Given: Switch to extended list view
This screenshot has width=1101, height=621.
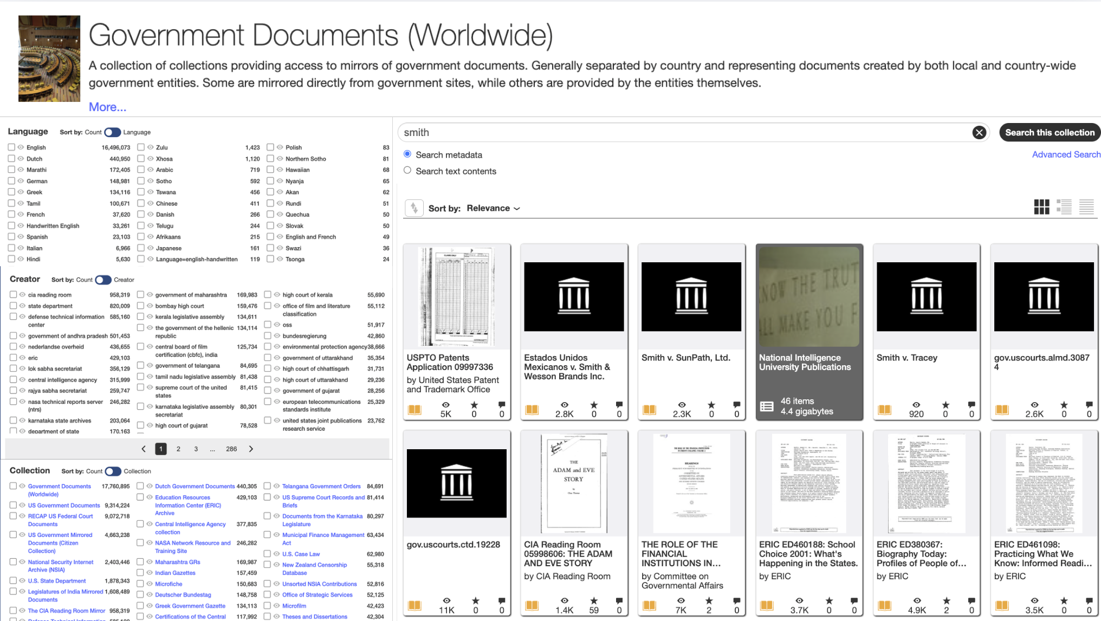Looking at the screenshot, I should 1064,207.
